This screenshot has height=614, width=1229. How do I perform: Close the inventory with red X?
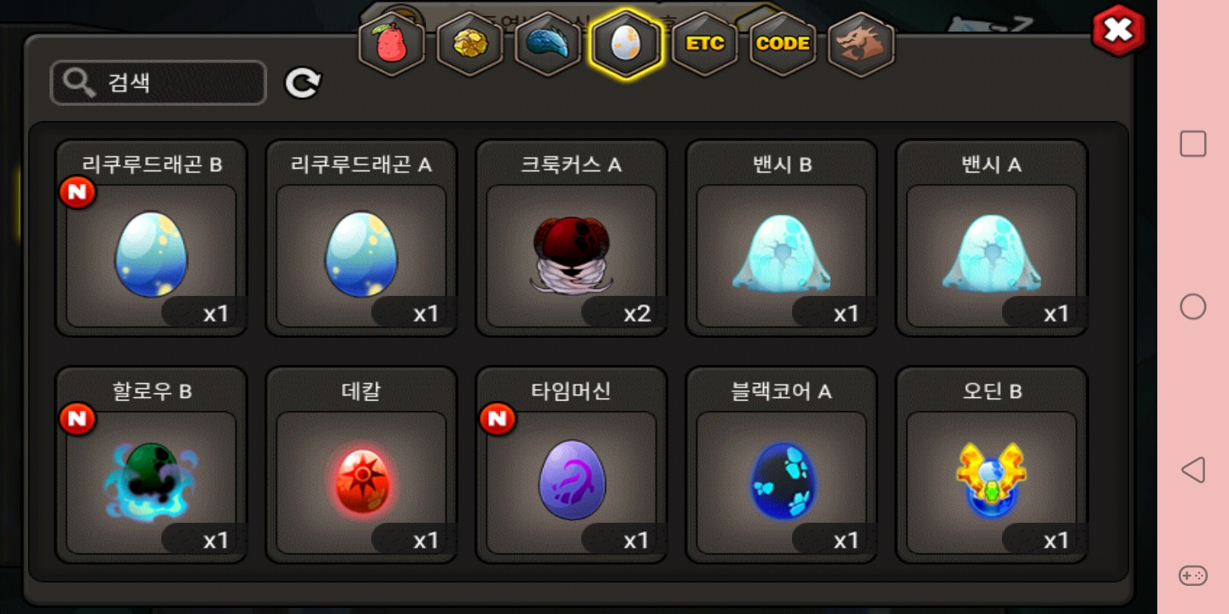(1118, 31)
